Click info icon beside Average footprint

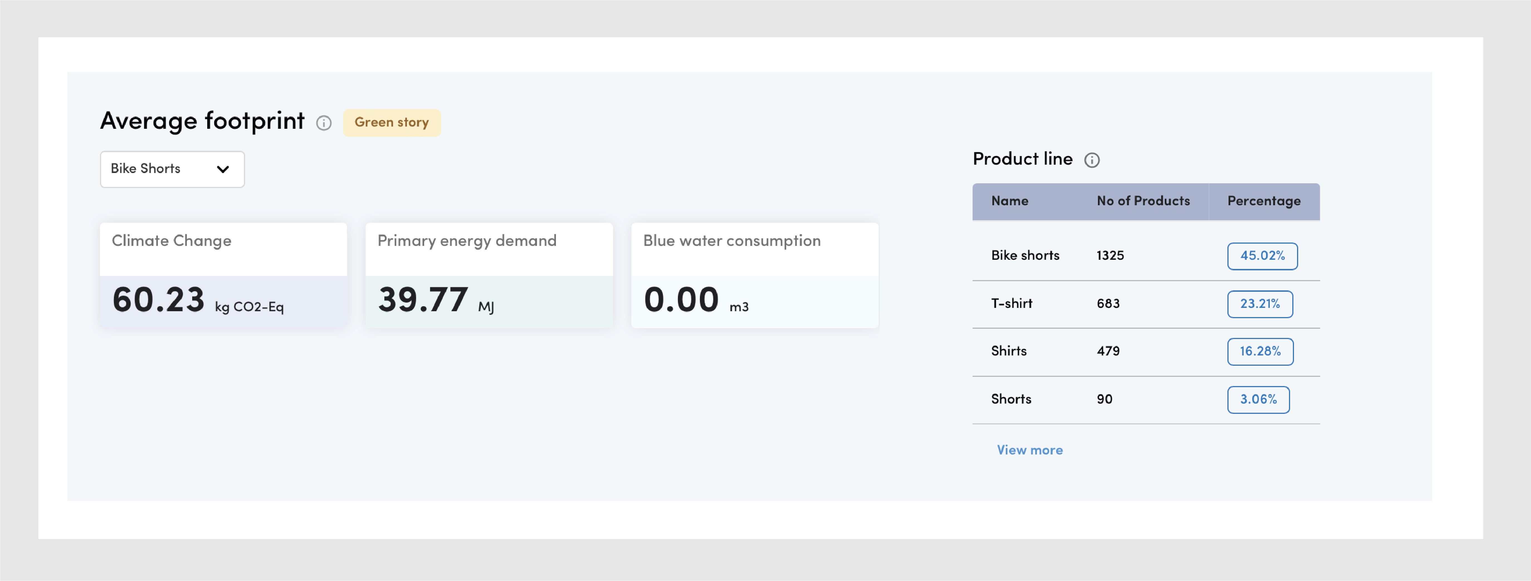point(323,123)
